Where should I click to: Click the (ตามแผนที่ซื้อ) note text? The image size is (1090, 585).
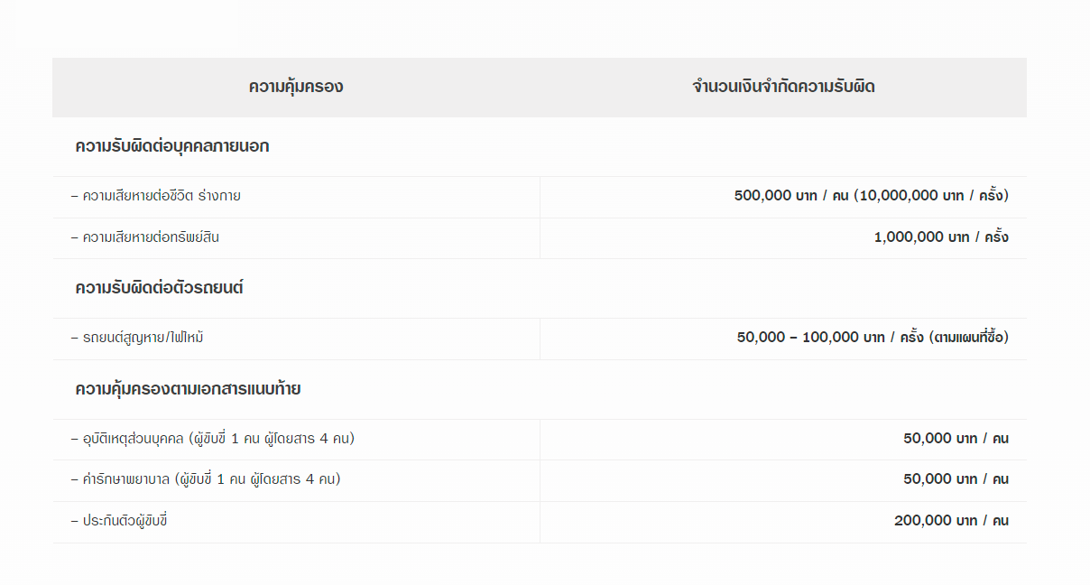click(x=968, y=338)
